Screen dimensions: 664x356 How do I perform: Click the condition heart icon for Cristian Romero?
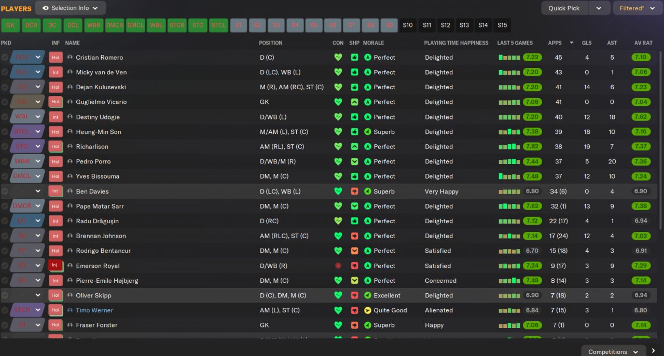[338, 58]
